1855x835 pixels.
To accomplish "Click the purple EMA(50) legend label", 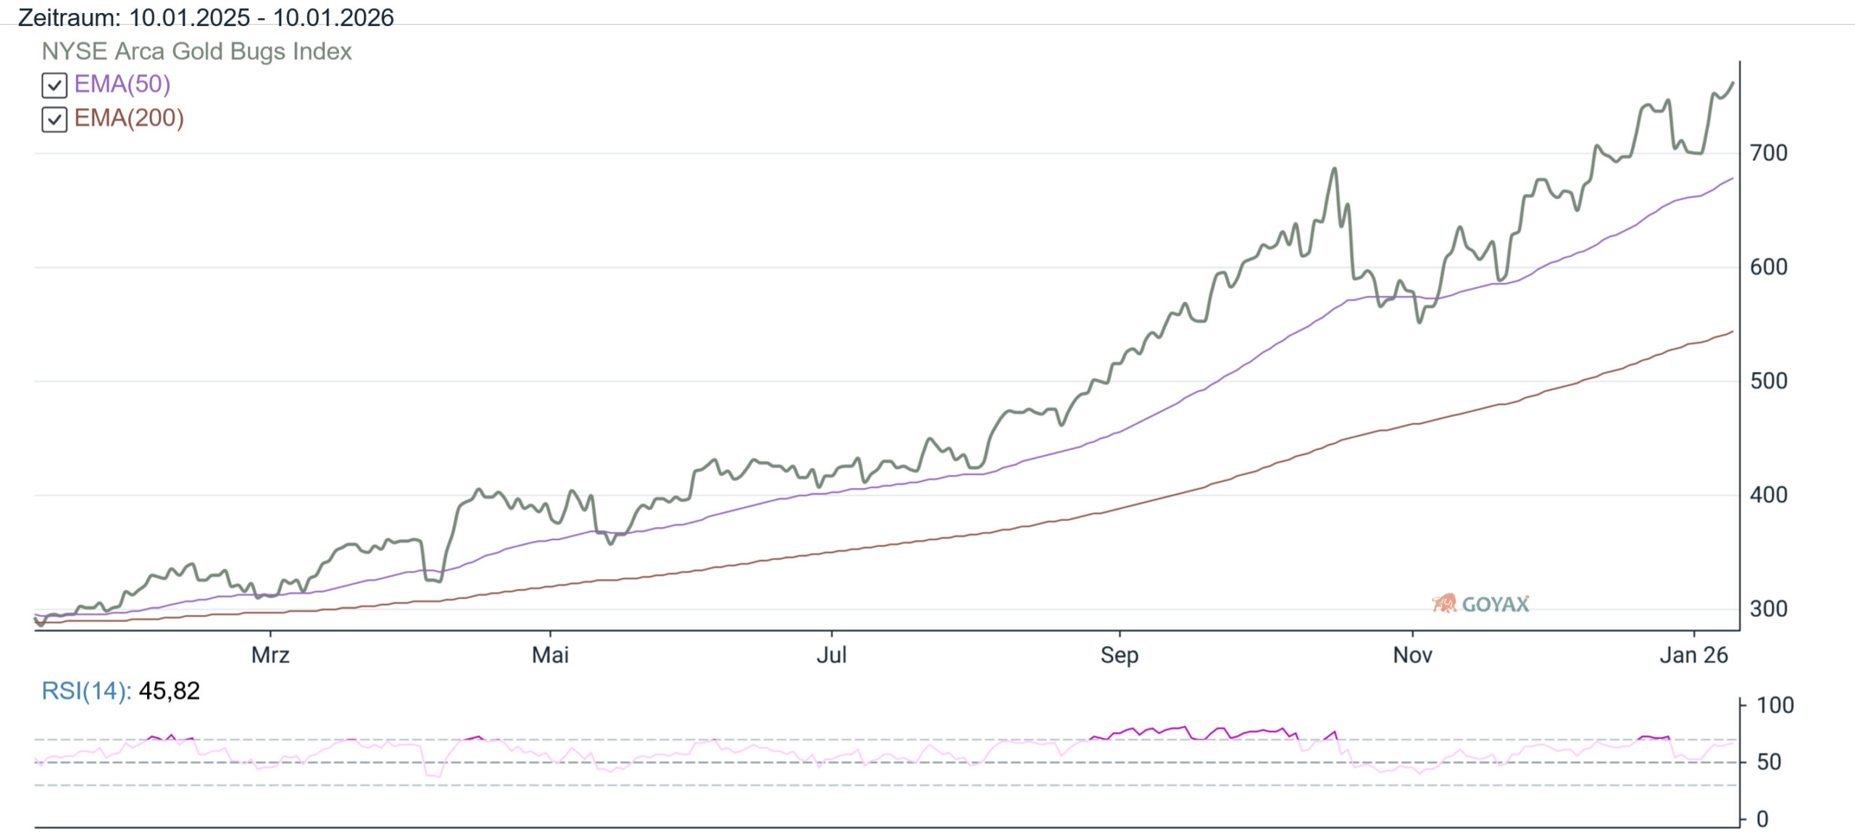I will 122,84.
